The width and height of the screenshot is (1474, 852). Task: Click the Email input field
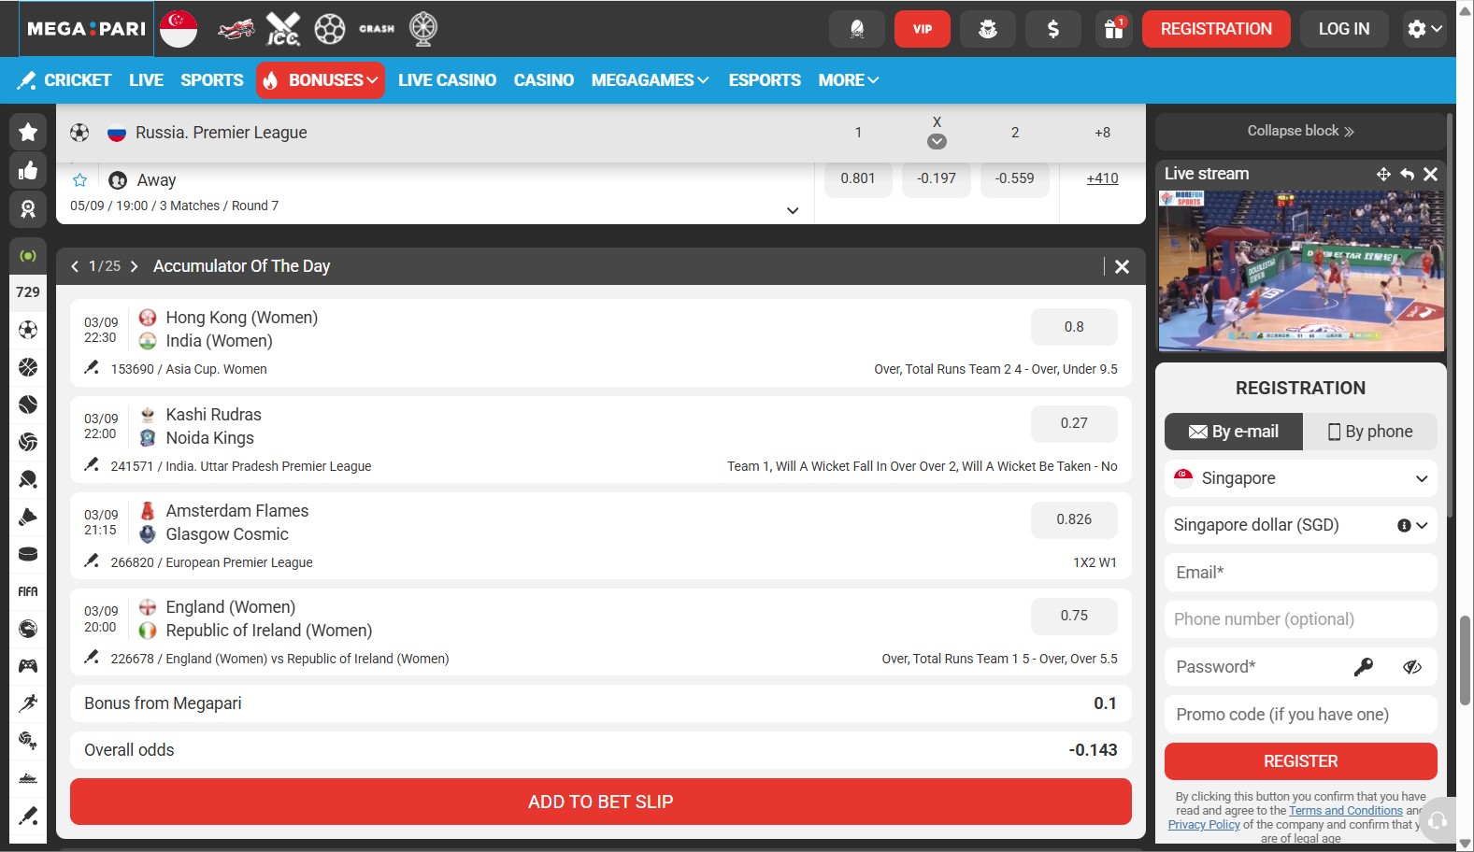tap(1300, 573)
